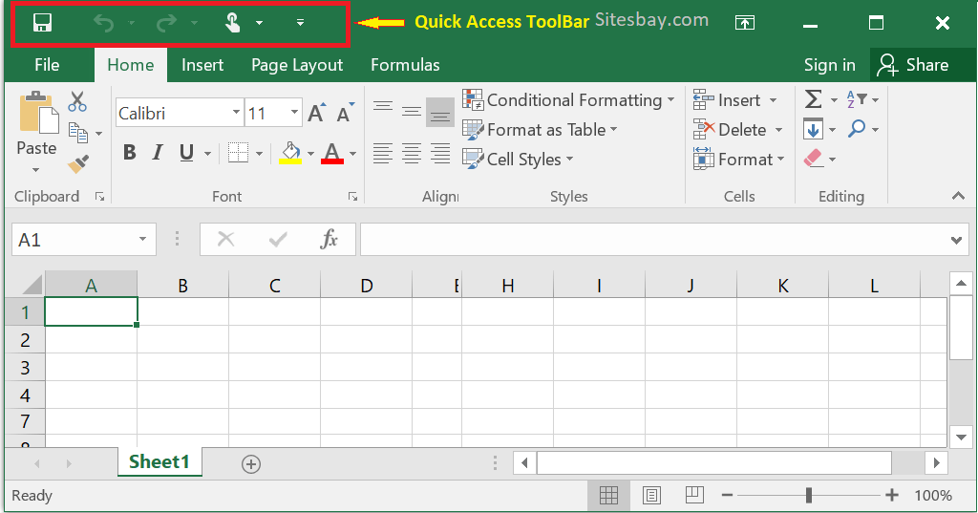The width and height of the screenshot is (978, 513).
Task: Toggle Align Left button
Action: pyautogui.click(x=383, y=153)
